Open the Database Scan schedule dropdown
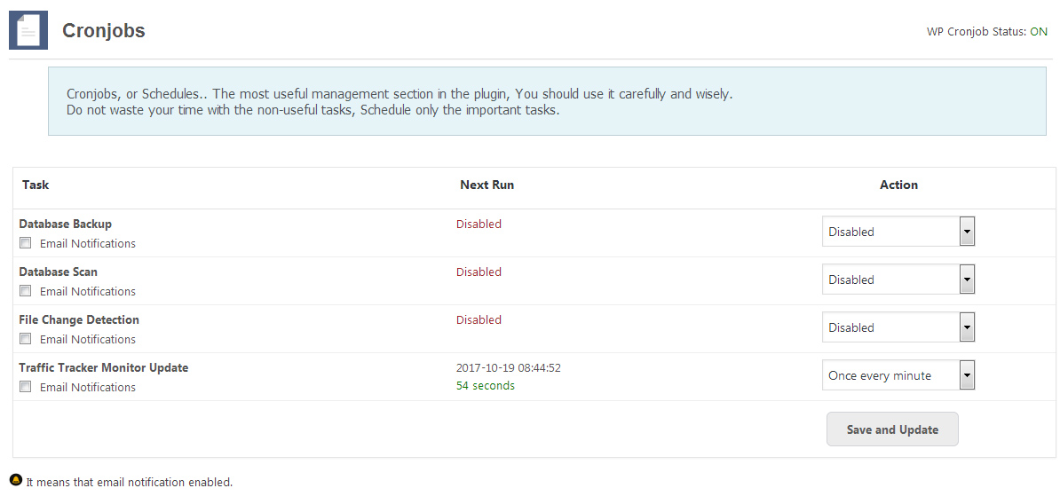Screen dimensions: 1060x504 point(898,280)
